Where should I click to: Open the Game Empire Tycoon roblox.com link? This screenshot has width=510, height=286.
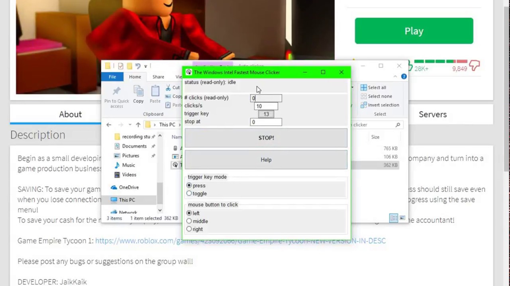coord(240,241)
